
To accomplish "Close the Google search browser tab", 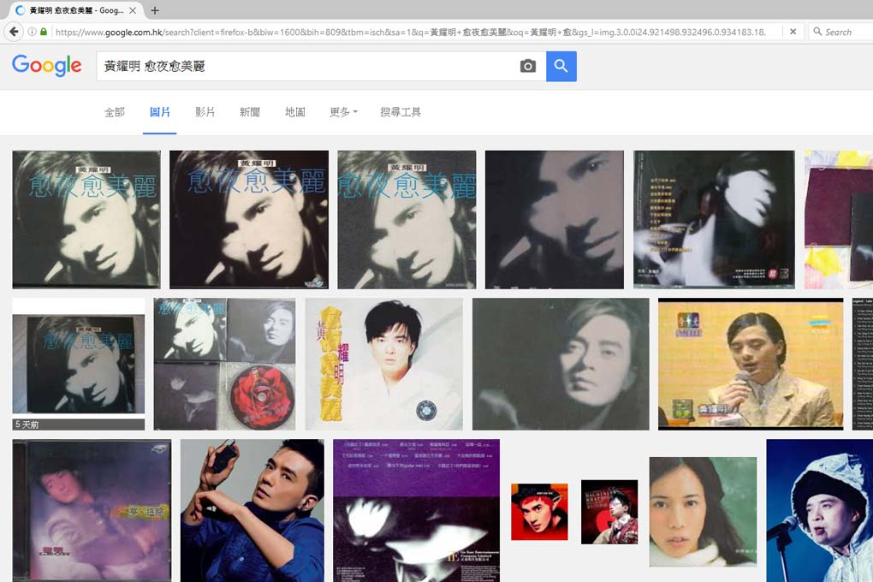I will pyautogui.click(x=133, y=10).
